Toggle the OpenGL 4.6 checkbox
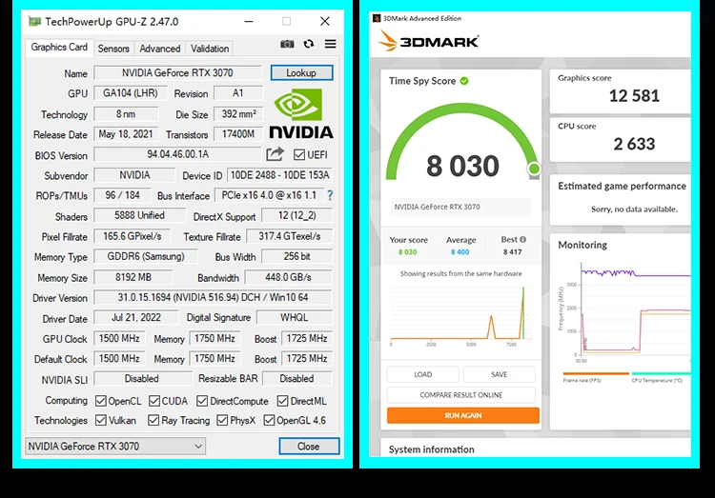Viewport: 715px width, 498px height. tap(269, 420)
